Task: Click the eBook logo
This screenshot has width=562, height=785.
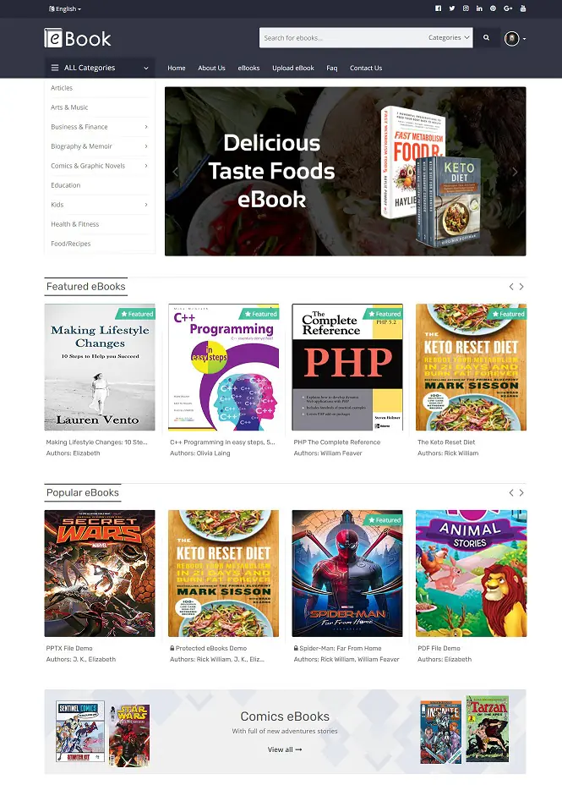Action: [78, 38]
